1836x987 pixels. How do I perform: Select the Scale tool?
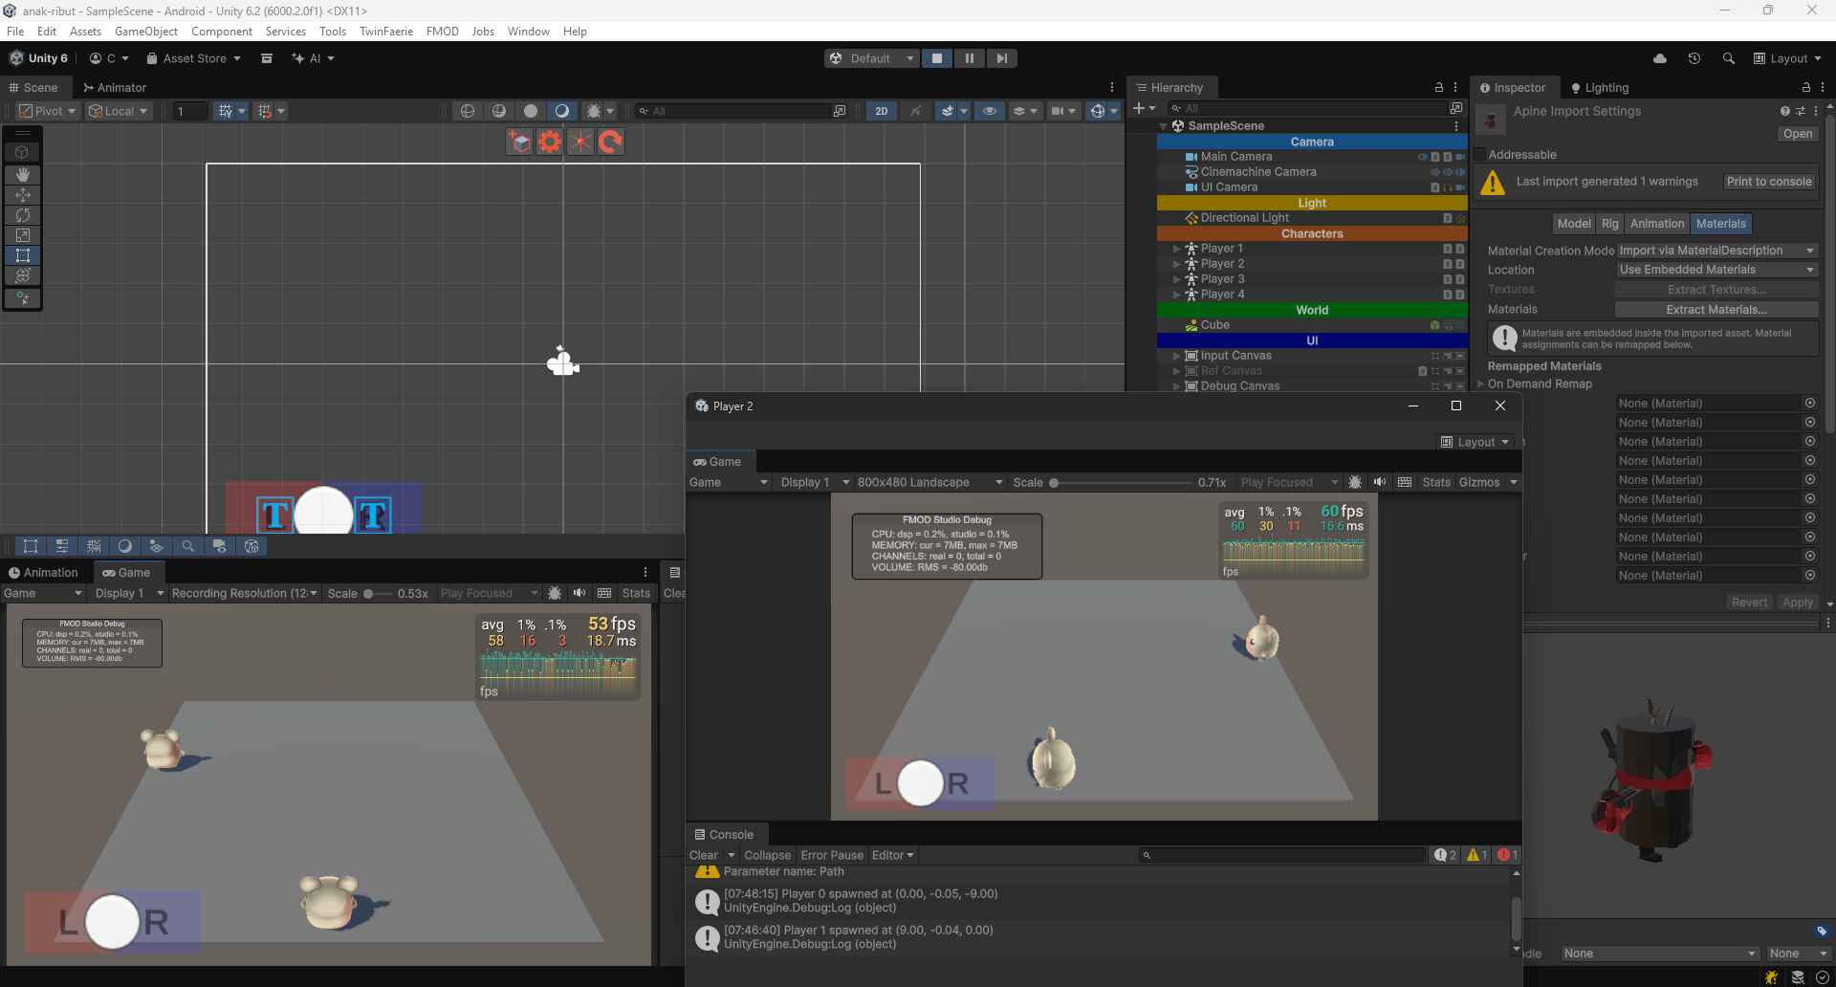pyautogui.click(x=23, y=235)
